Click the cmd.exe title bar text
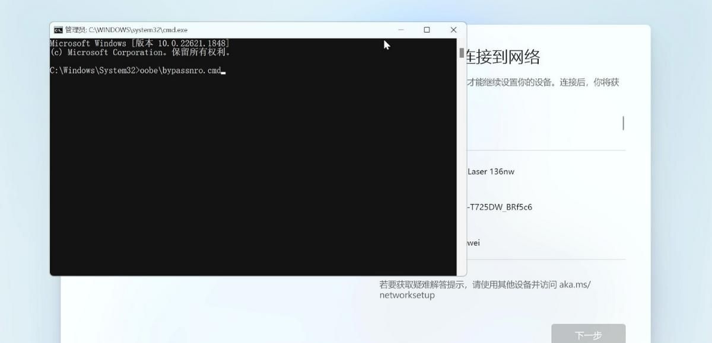The height and width of the screenshot is (343, 712). tap(126, 30)
